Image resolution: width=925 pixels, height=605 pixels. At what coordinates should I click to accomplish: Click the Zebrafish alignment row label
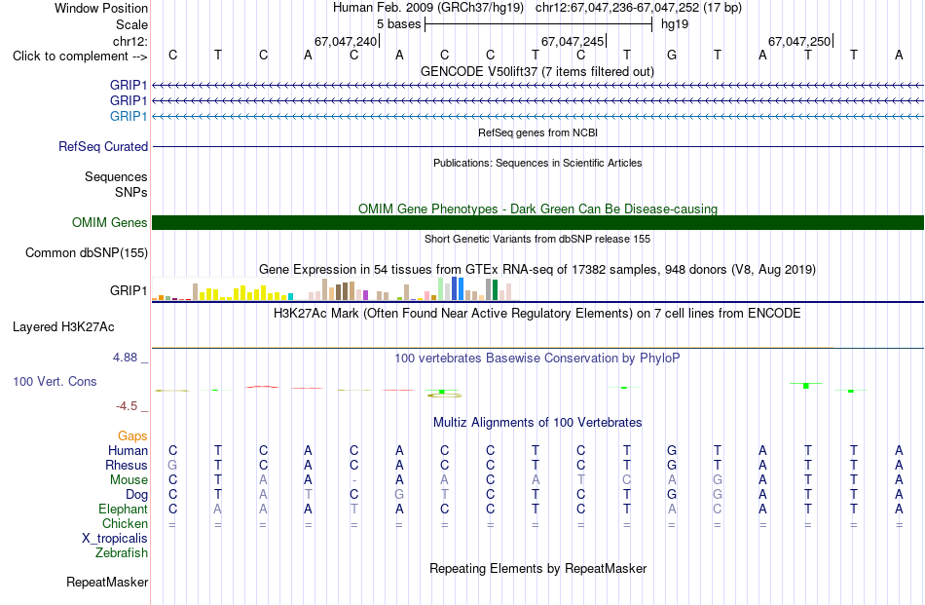tap(122, 553)
